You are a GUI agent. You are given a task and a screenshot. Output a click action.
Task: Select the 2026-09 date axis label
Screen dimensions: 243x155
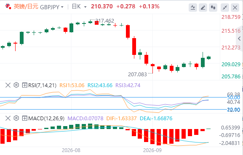[x=152, y=150]
